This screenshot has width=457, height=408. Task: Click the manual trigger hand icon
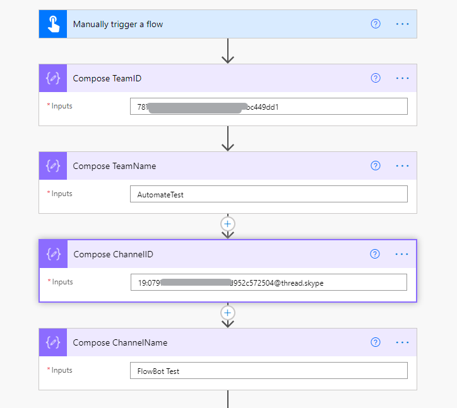coord(53,24)
